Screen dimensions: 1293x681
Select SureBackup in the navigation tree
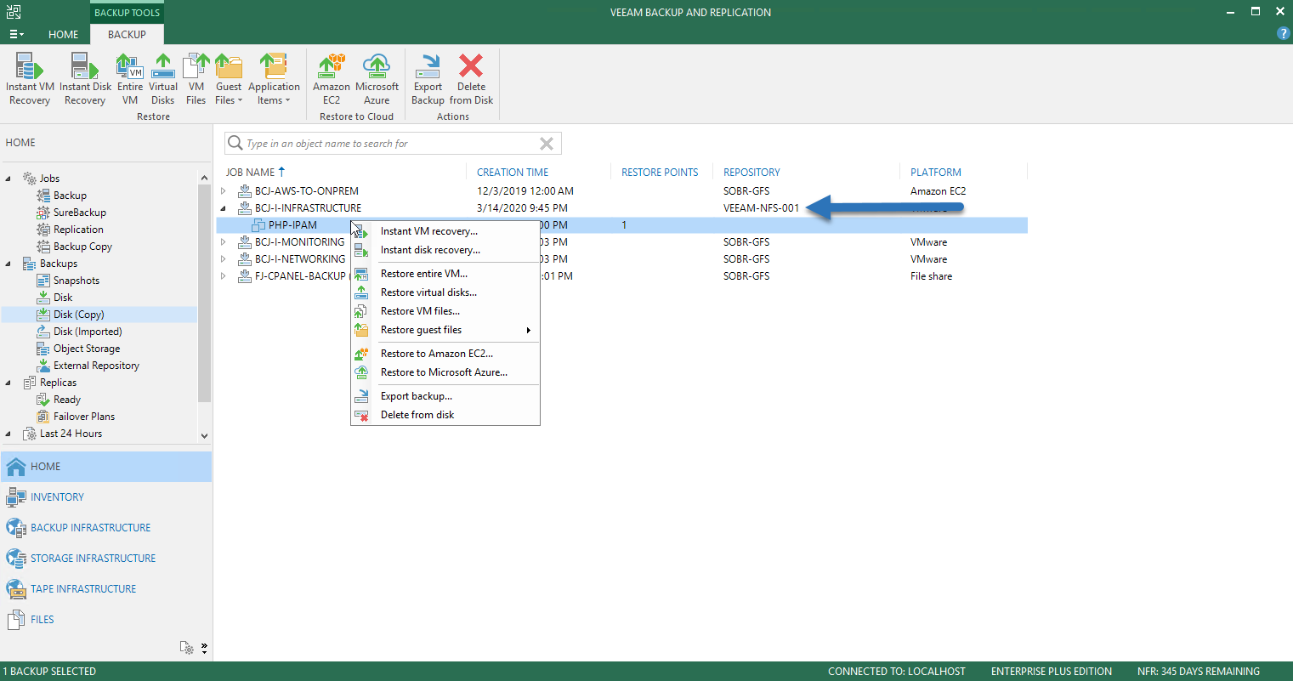[80, 213]
